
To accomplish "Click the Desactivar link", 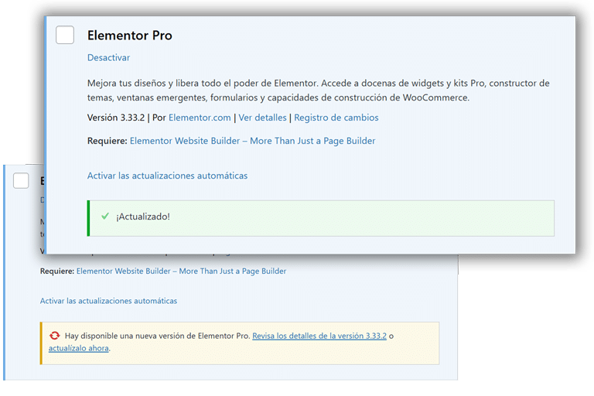I will point(108,57).
